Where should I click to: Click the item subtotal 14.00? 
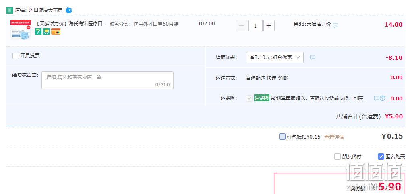[x=394, y=25]
